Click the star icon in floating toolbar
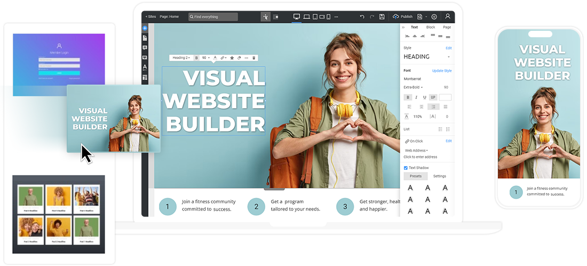Image resolution: width=587 pixels, height=266 pixels. coord(231,57)
